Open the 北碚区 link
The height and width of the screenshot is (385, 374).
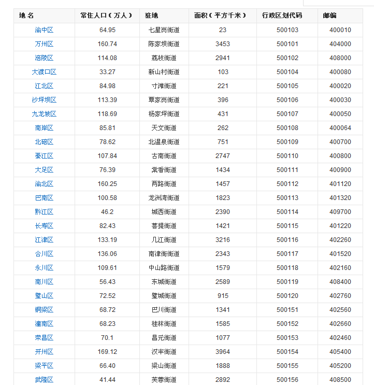pos(44,142)
